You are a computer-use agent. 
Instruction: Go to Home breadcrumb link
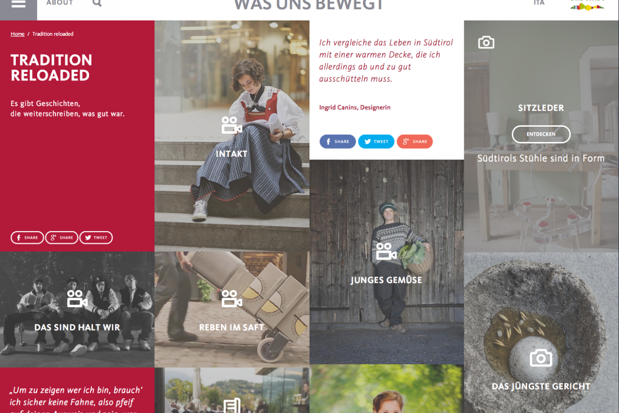click(18, 34)
